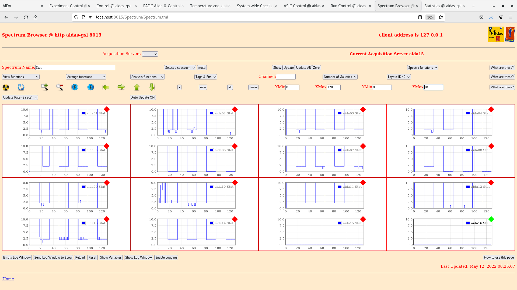Click the browser zoom 90% indicator
The width and height of the screenshot is (517, 290).
click(430, 17)
